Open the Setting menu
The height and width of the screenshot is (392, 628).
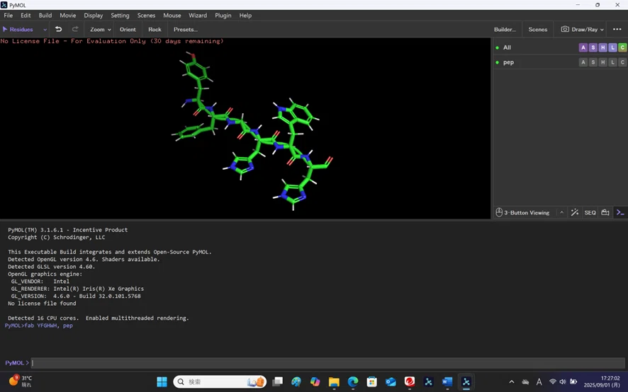tap(120, 15)
